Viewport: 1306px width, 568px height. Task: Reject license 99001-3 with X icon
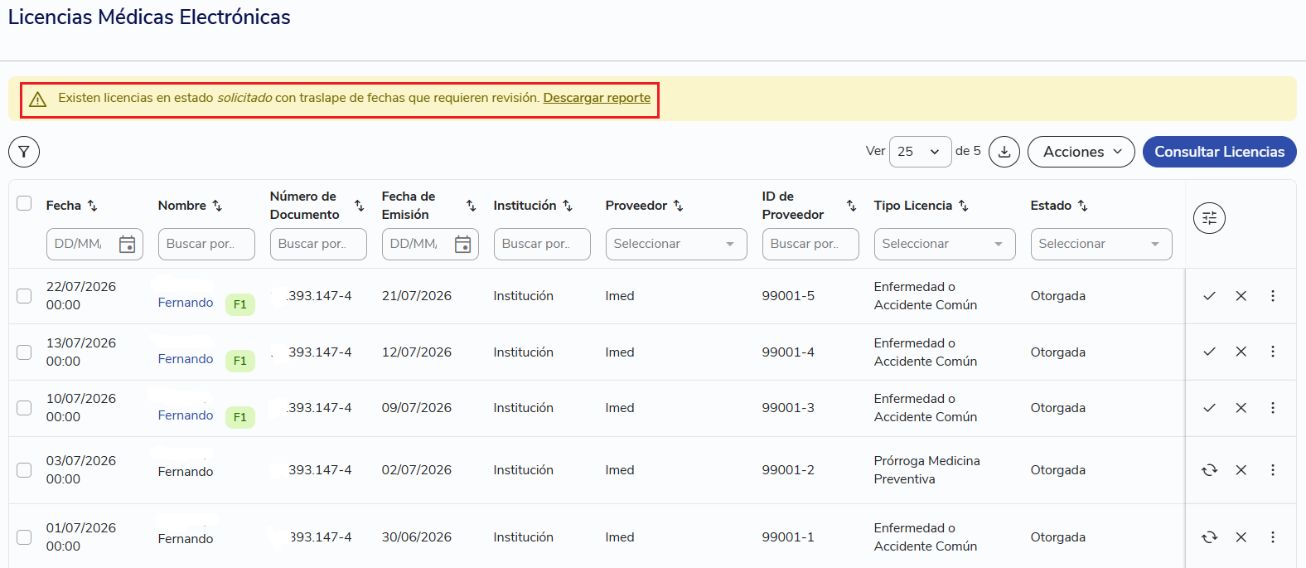[1241, 408]
